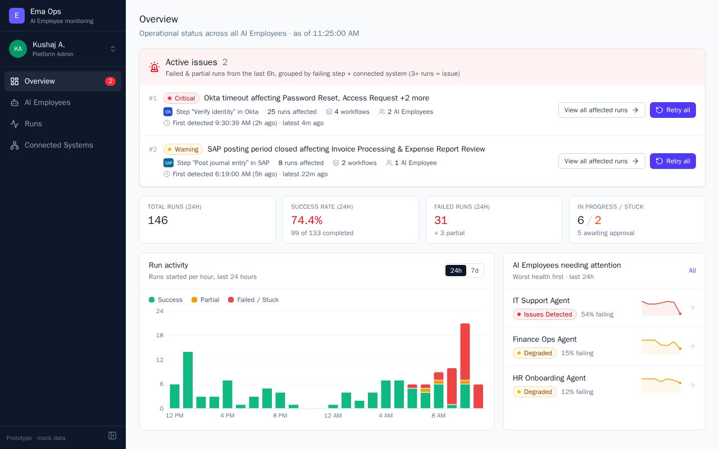
Task: Expand the Kushaj A. account switcher
Action: 113,49
